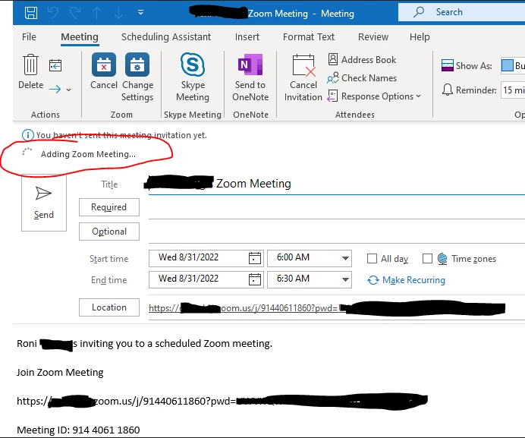Screen dimensions: 525x438
Task: Click 'Meeting ID: 914 4061 1860' text
Action: pyautogui.click(x=78, y=430)
